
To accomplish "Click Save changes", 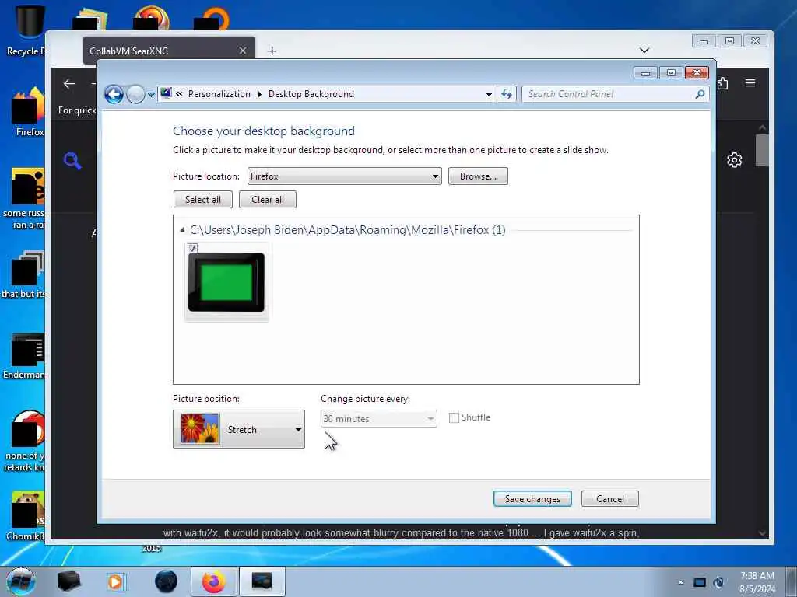I will click(532, 499).
